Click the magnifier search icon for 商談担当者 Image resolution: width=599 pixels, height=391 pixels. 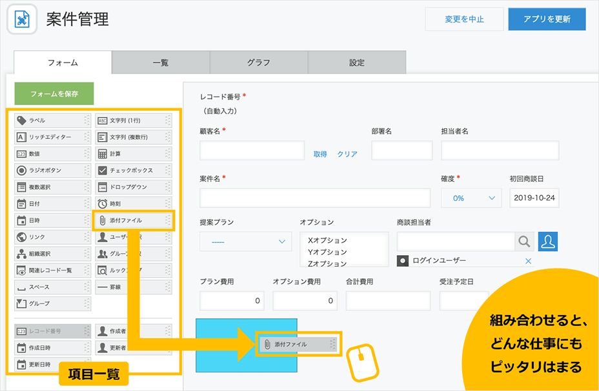[x=523, y=242]
